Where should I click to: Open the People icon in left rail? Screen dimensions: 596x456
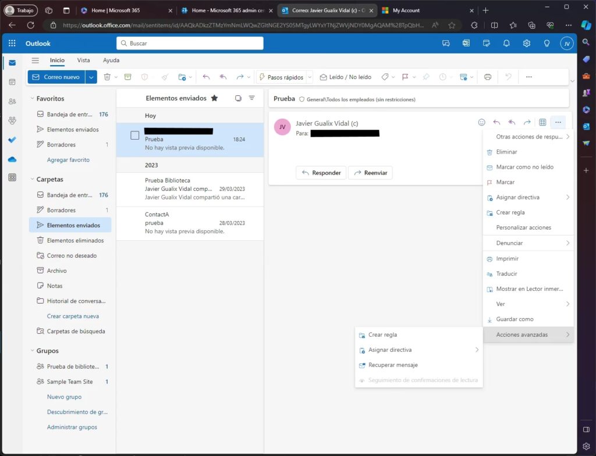[12, 101]
